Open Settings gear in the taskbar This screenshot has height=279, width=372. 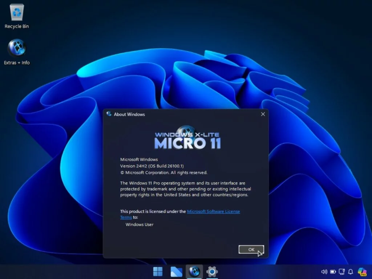pos(212,271)
